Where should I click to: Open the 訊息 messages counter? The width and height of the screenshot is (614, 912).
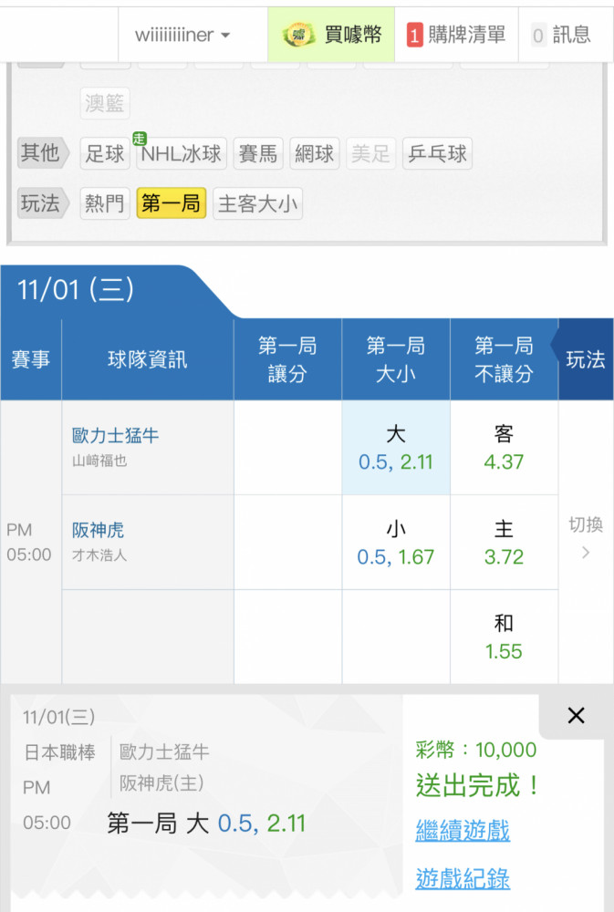pos(562,35)
